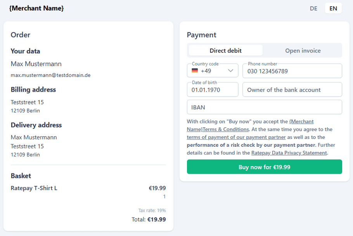This screenshot has width=353, height=236.
Task: Focus the Date of birth field
Action: (213, 89)
